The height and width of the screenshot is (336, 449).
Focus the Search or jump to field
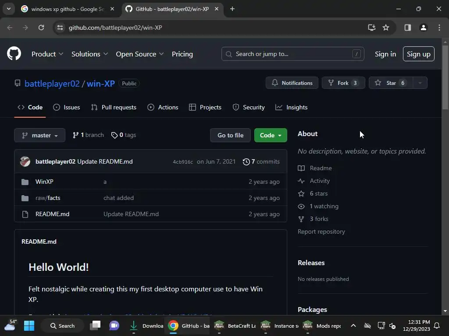point(292,54)
